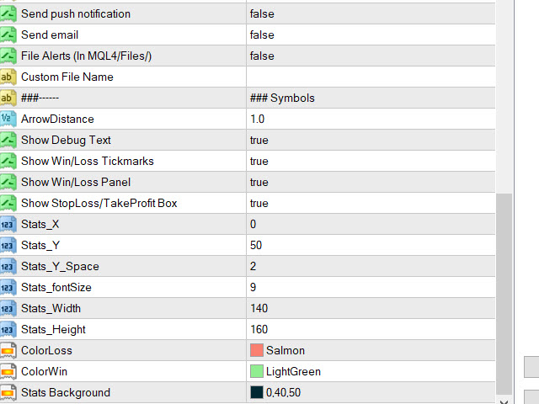Click the color-type icon beside Stats Background
The width and height of the screenshot is (539, 404).
coord(8,393)
